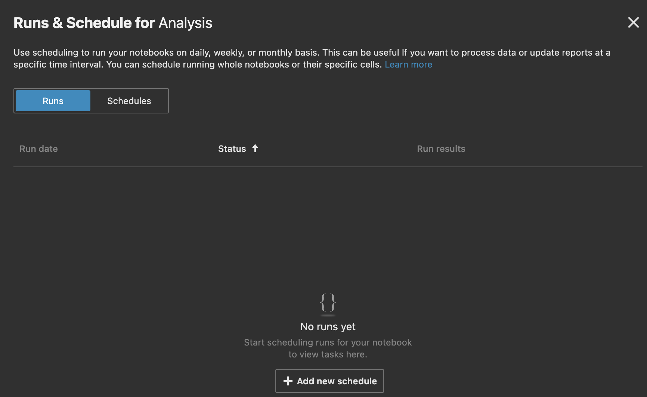Create a schedule via Add new schedule
The height and width of the screenshot is (397, 647).
point(329,381)
